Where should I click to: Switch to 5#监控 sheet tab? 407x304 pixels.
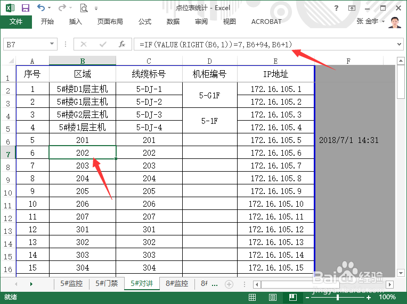71,284
